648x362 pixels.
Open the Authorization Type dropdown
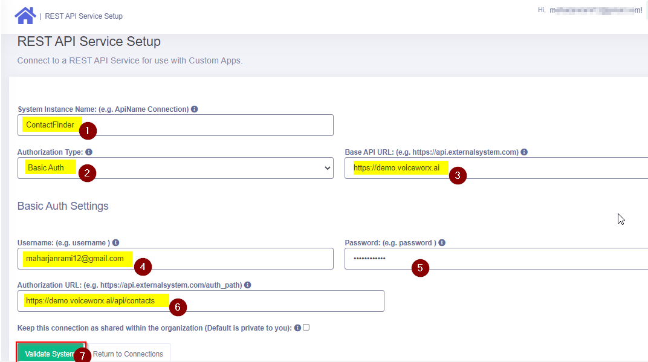175,168
